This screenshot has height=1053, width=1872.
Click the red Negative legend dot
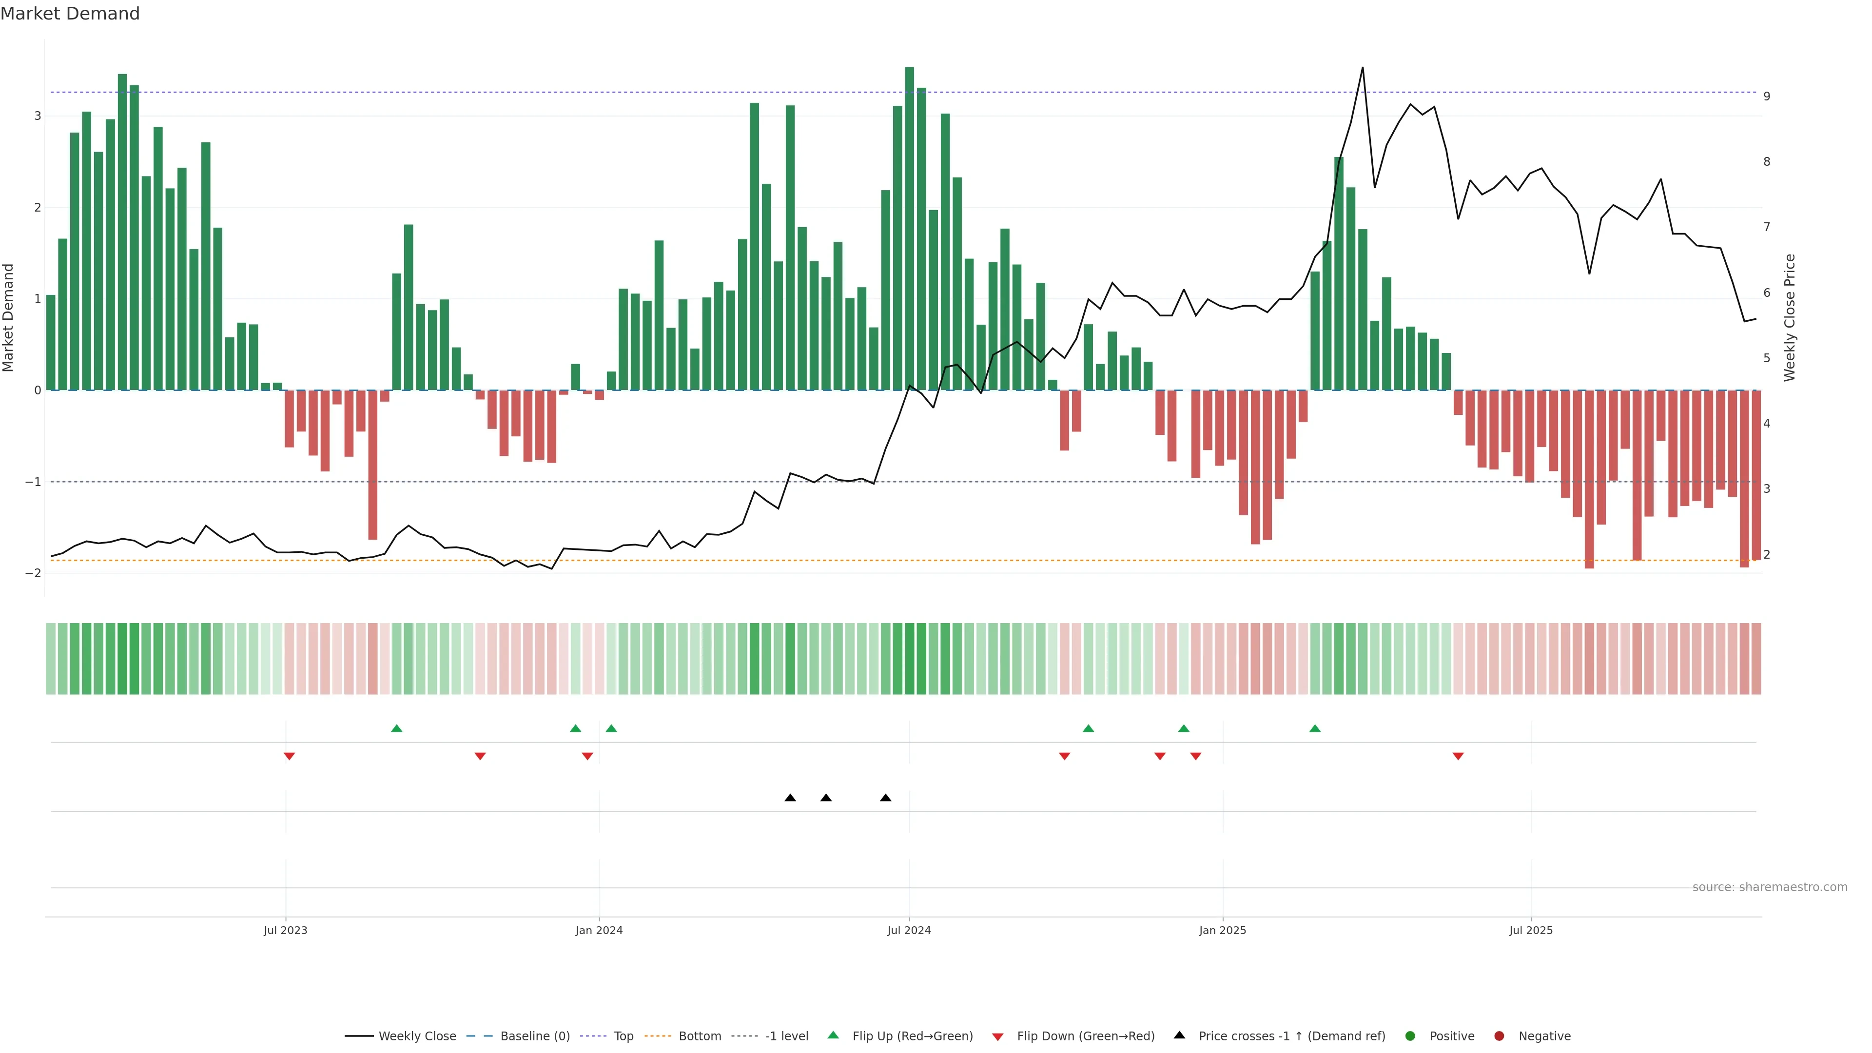tap(1499, 1036)
